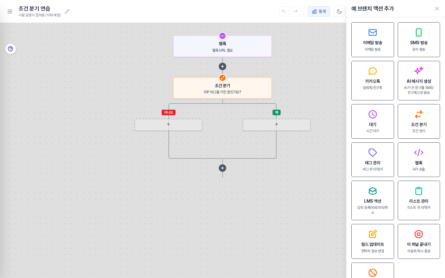Add a step after the branch merge
445x278 pixels.
point(222,168)
